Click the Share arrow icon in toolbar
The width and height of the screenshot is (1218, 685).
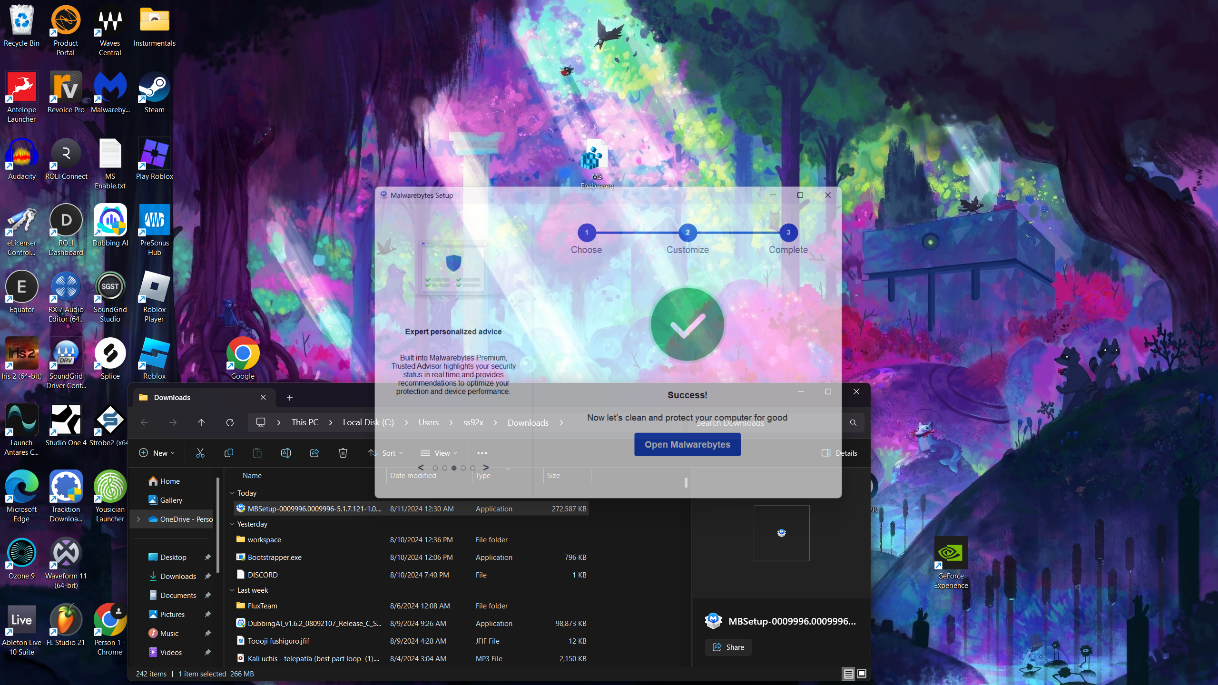click(x=314, y=453)
